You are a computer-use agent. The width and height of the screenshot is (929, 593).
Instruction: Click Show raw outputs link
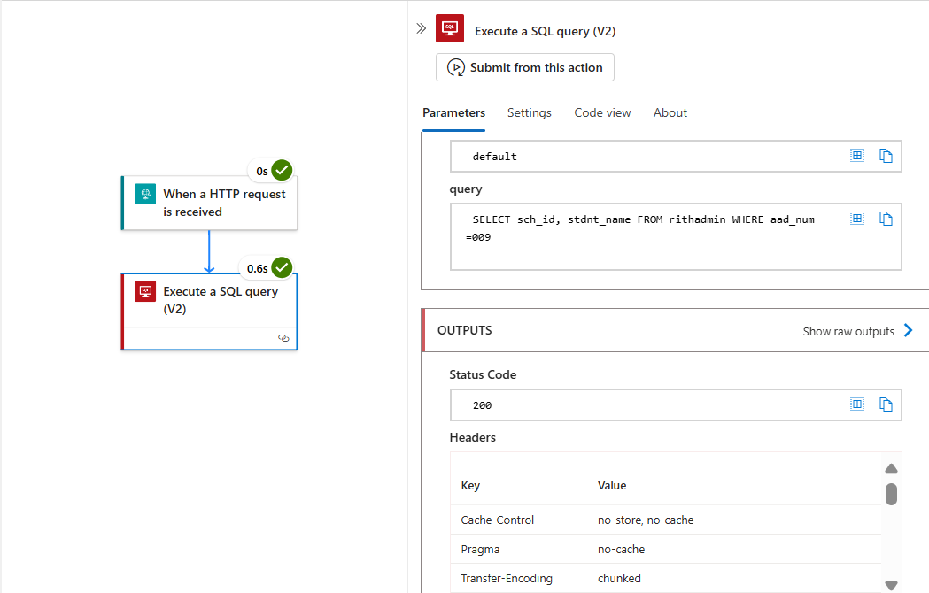click(x=848, y=331)
